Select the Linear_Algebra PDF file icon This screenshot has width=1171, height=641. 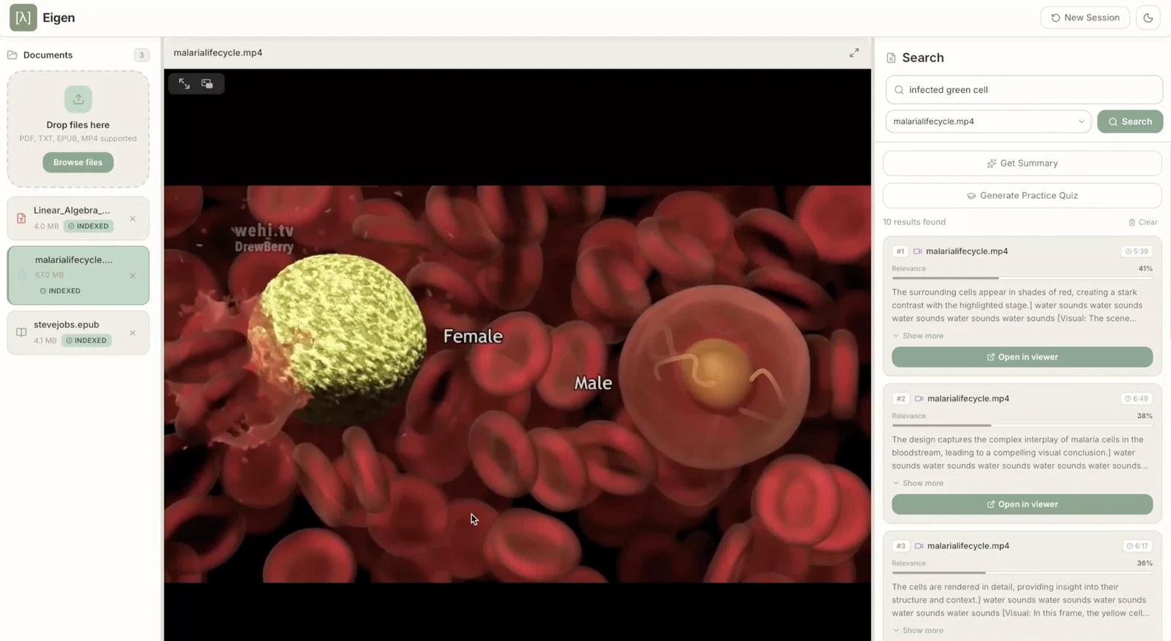pos(21,219)
